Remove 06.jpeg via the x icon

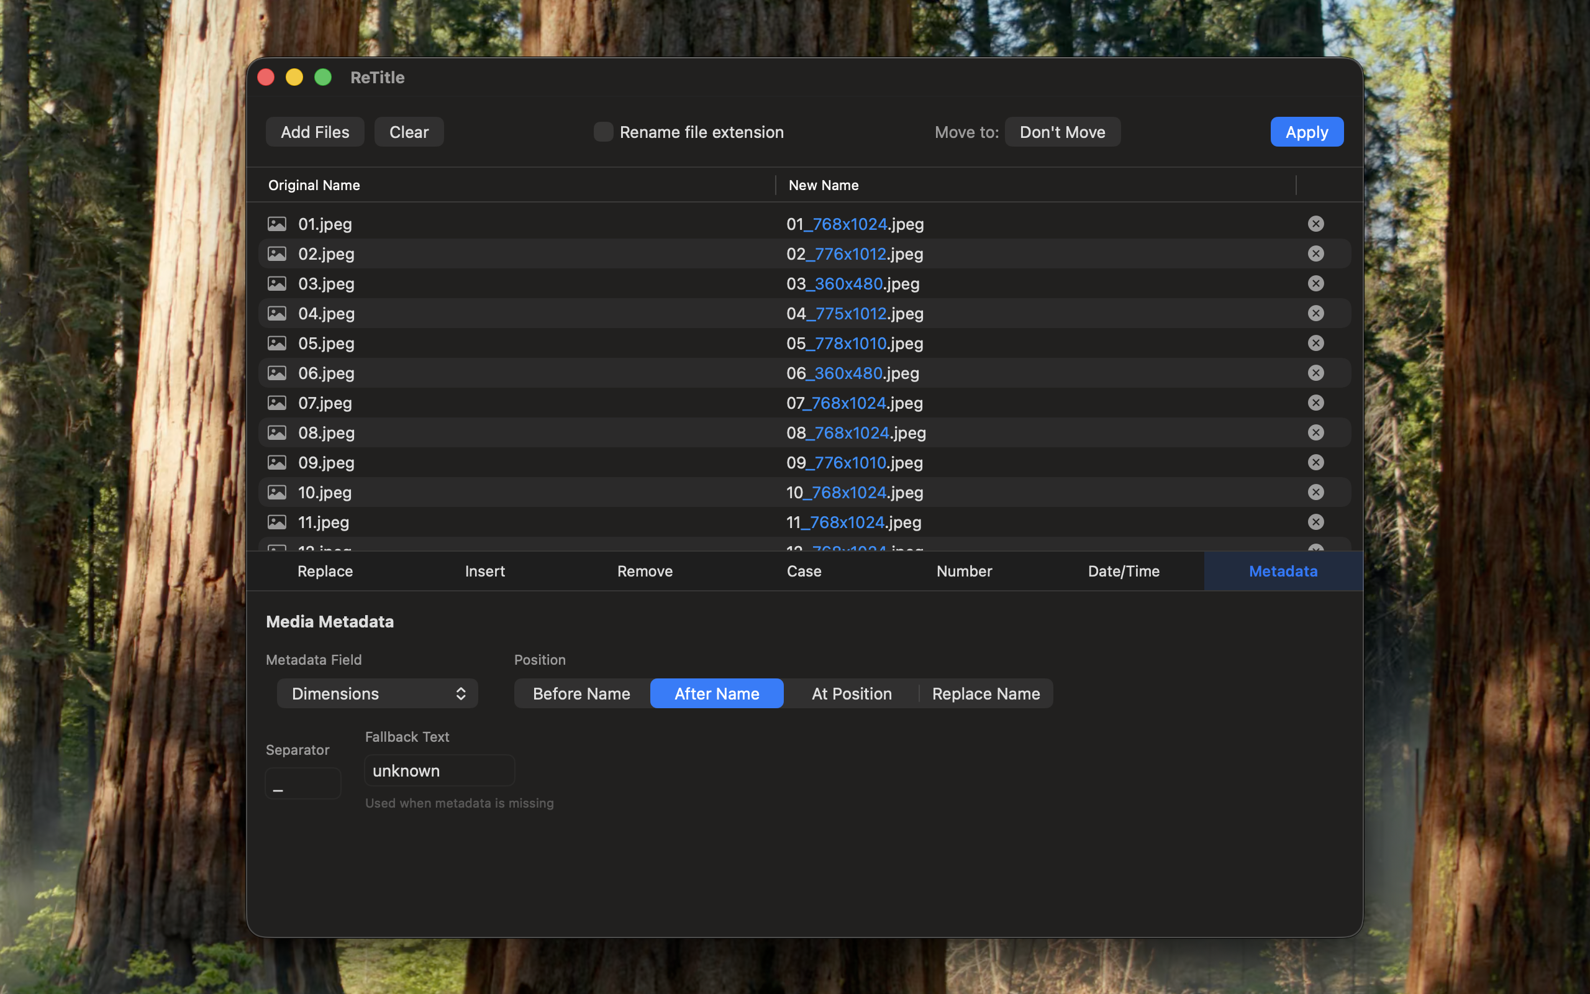[1316, 373]
